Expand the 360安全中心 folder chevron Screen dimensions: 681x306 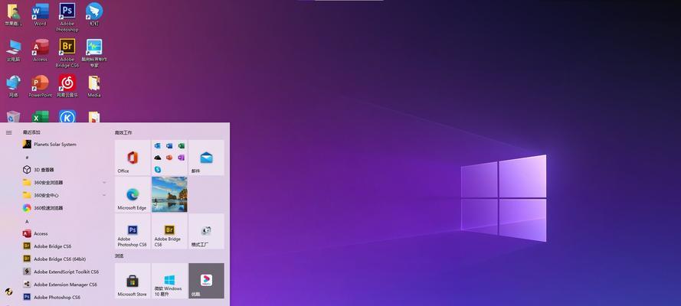(x=104, y=196)
